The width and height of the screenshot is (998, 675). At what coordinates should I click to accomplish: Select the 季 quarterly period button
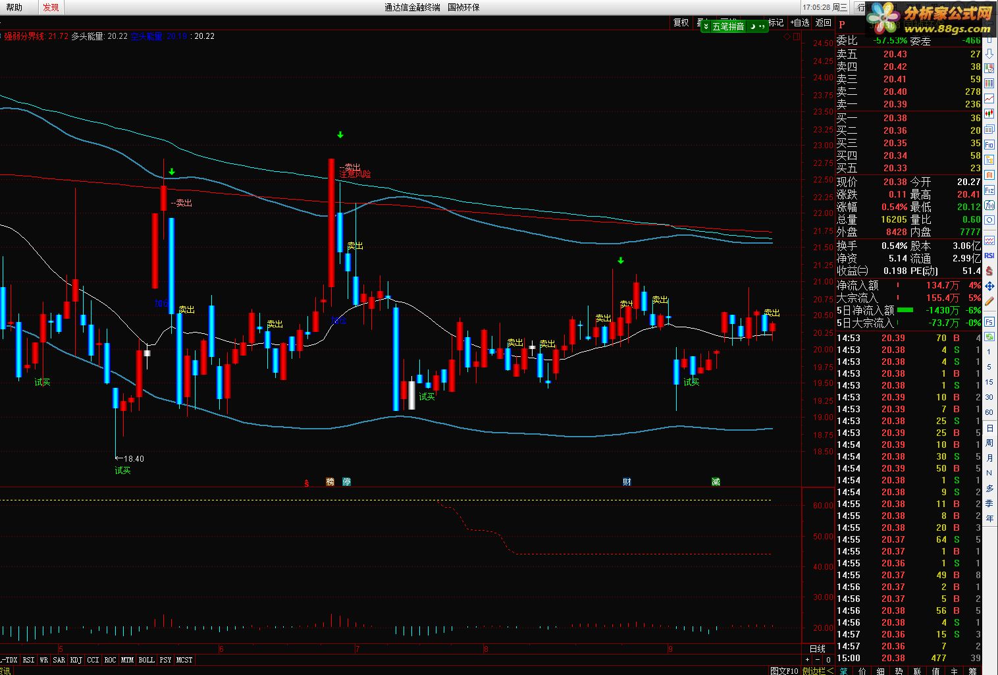click(x=989, y=504)
